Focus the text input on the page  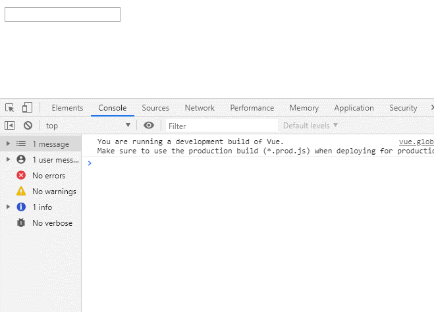pyautogui.click(x=63, y=14)
